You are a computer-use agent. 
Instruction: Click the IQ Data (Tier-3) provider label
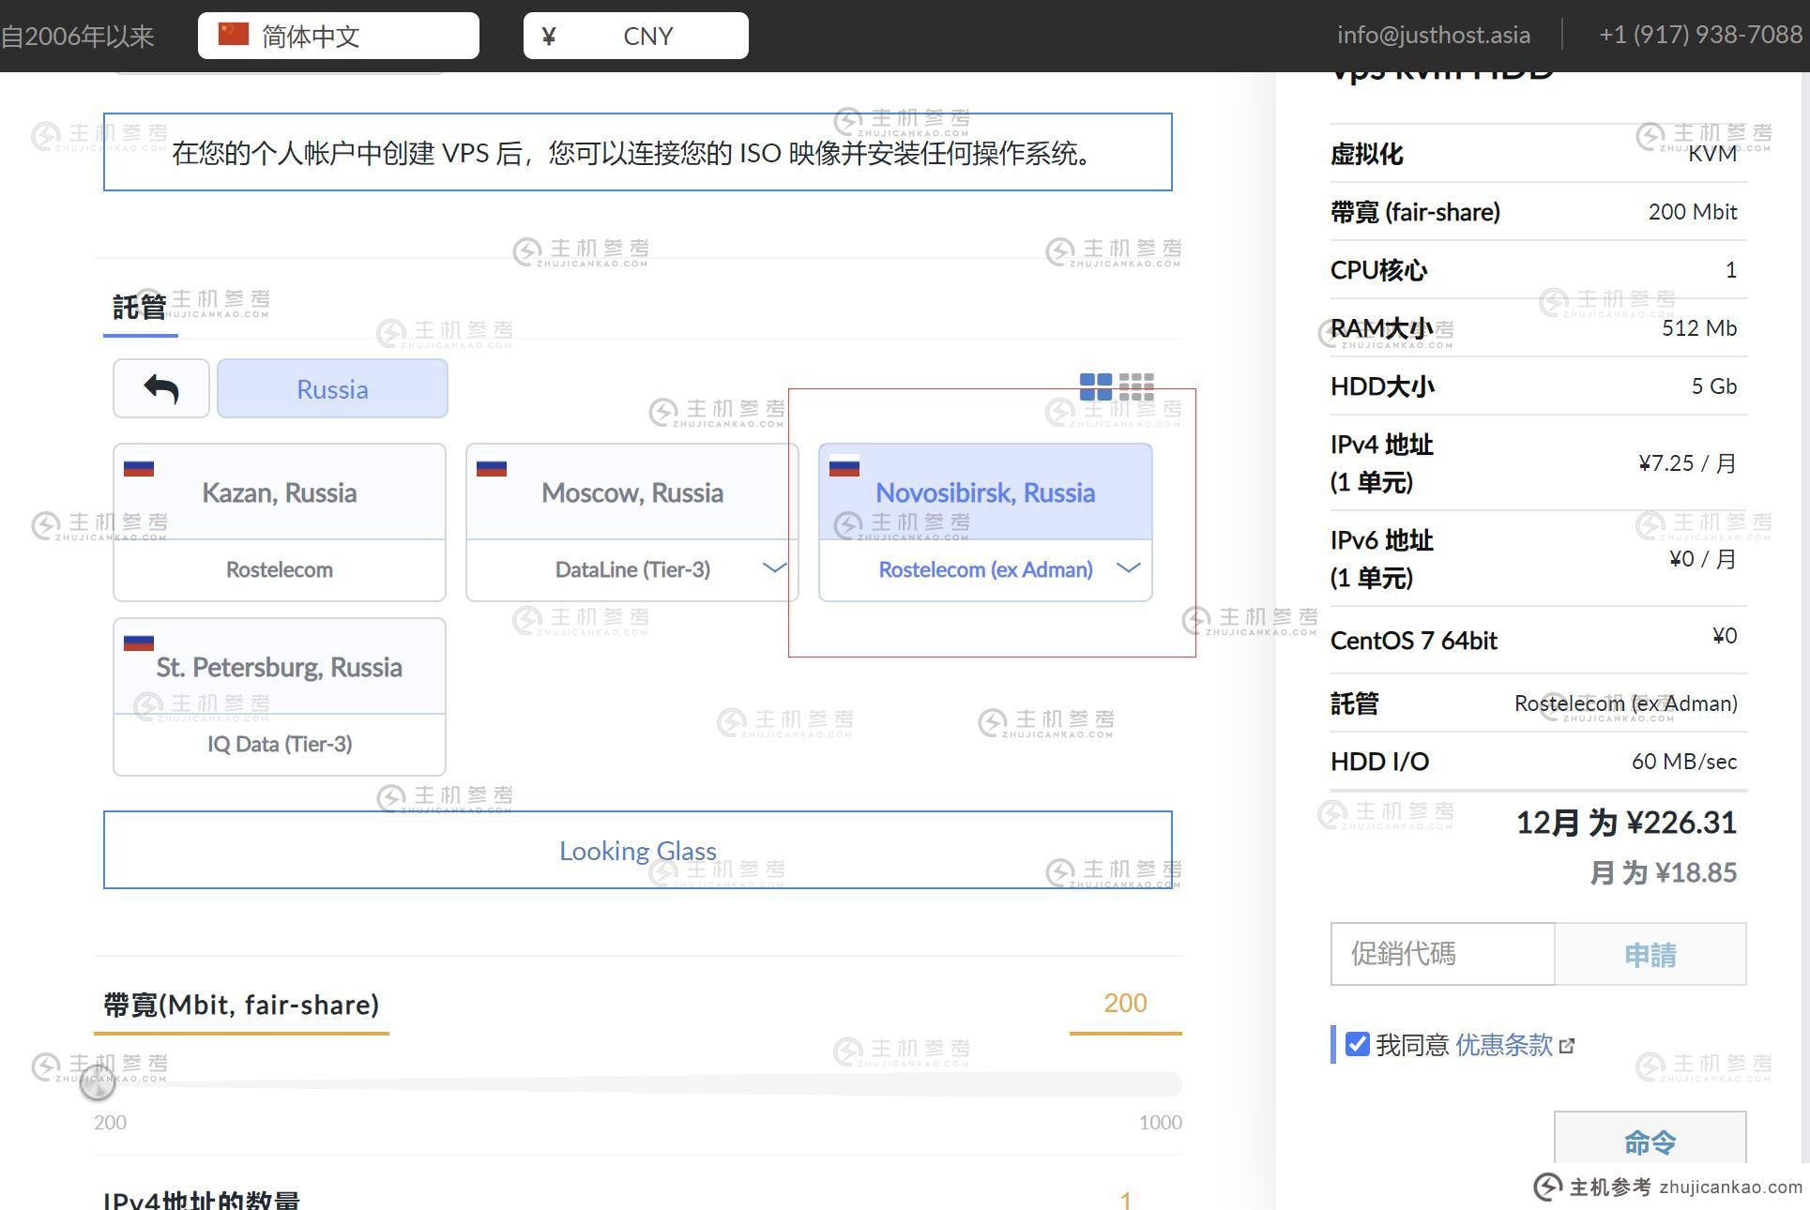tap(280, 744)
